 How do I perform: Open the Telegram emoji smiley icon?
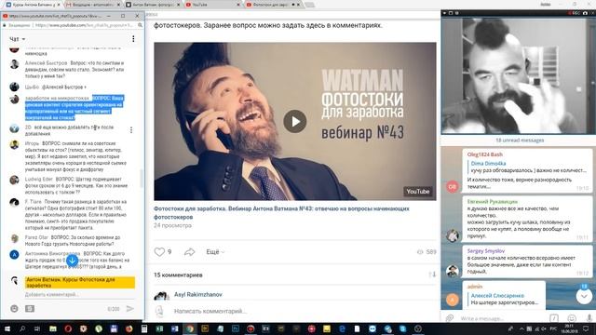(x=571, y=318)
